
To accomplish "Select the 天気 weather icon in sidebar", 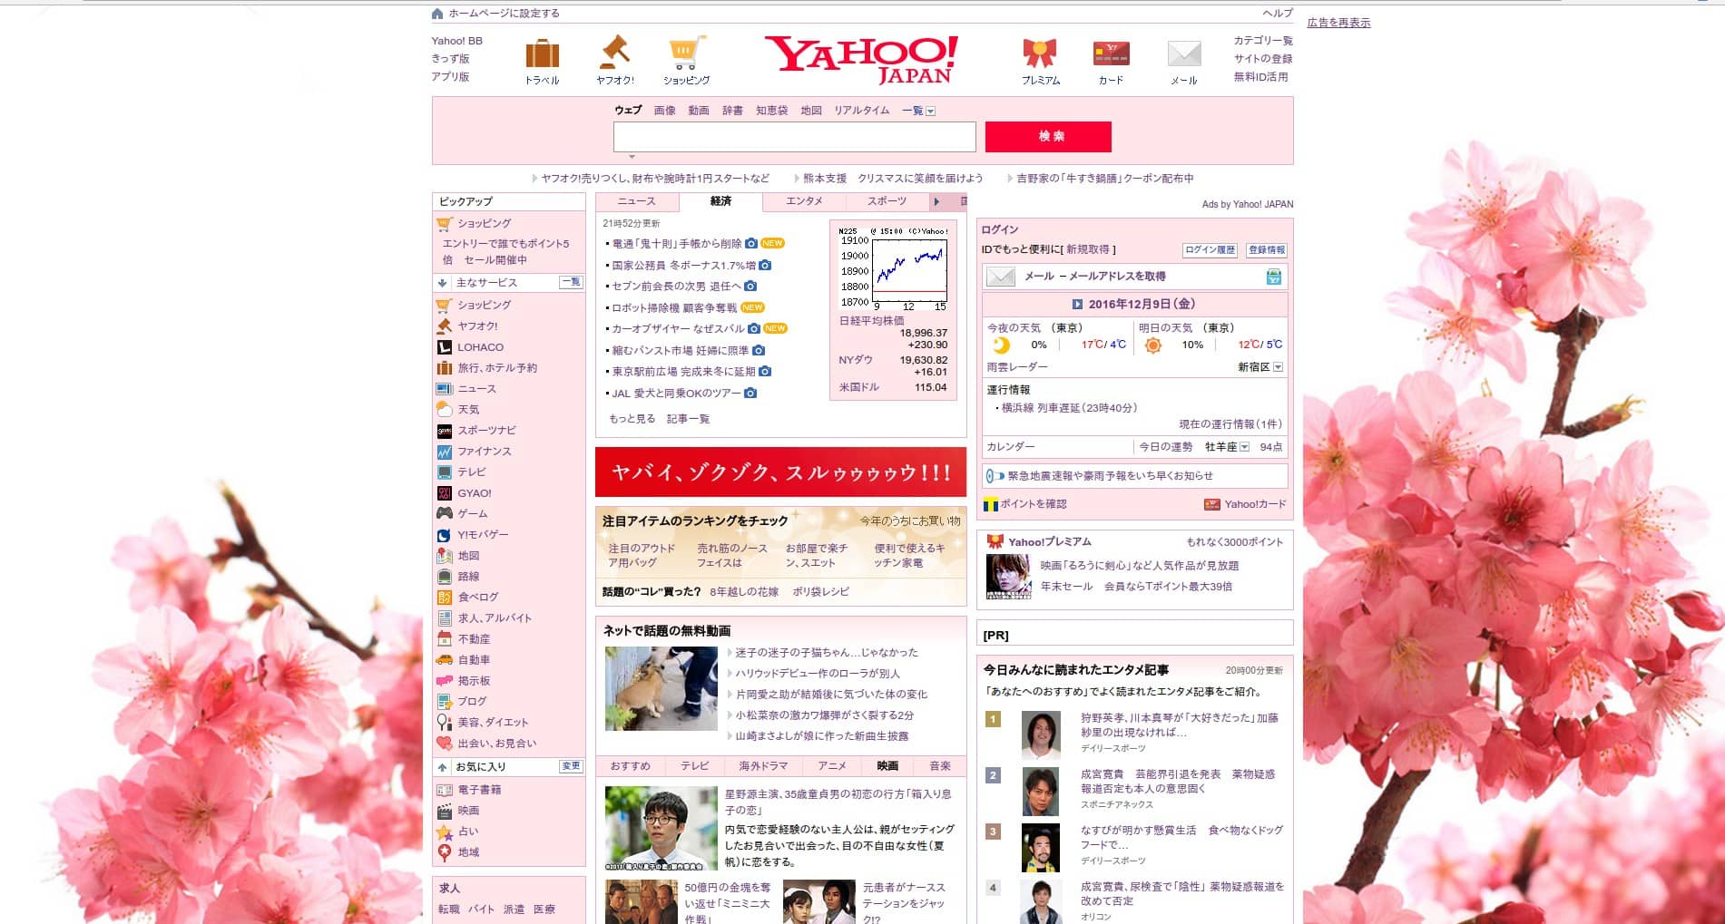I will (444, 409).
